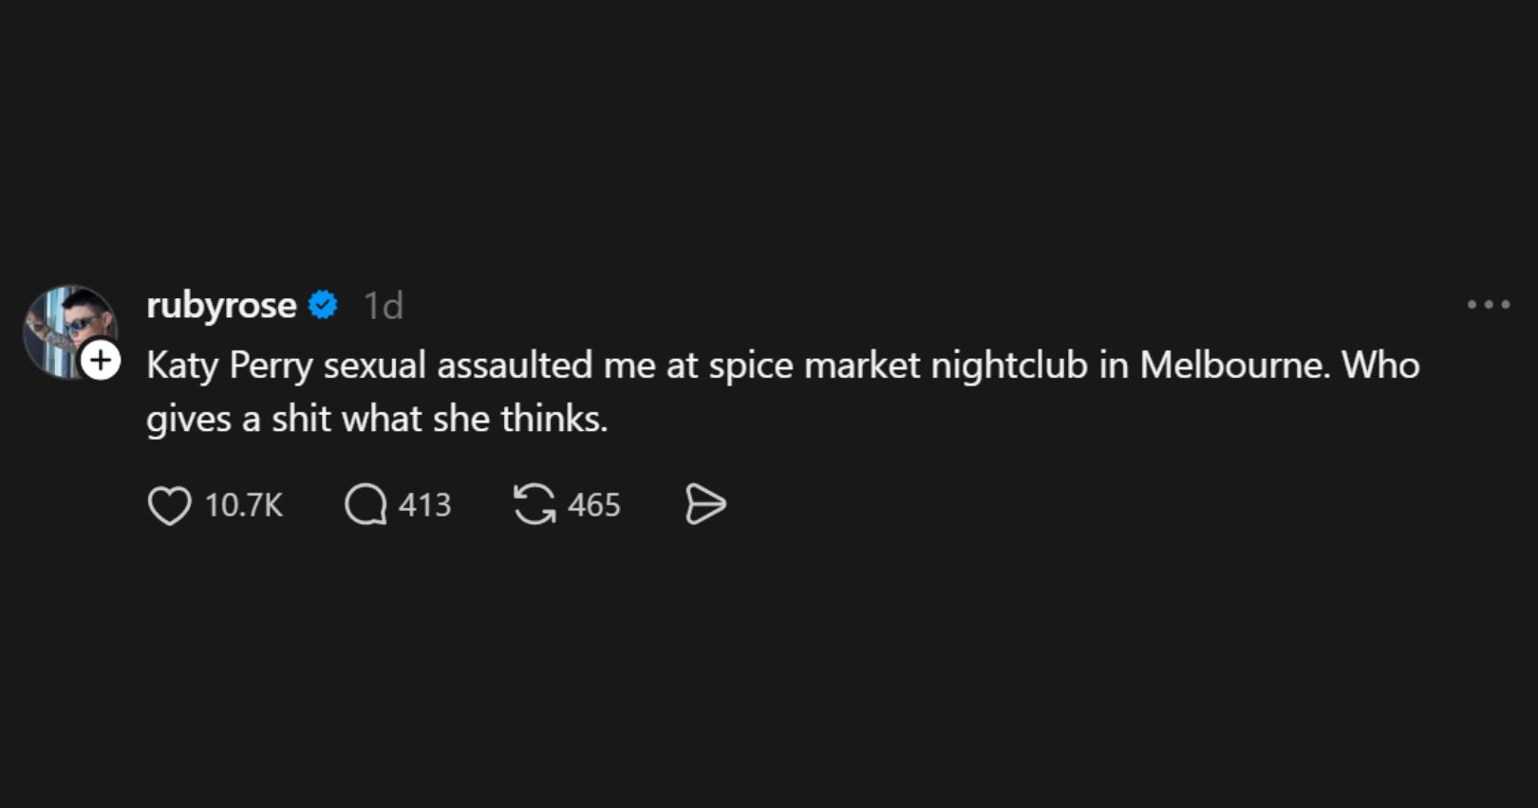Repost using the circular arrows icon
Viewport: 1538px width, 808px height.
[x=535, y=504]
